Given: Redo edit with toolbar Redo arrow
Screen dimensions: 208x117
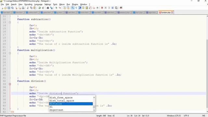Looking at the screenshot, I should tap(43, 8).
